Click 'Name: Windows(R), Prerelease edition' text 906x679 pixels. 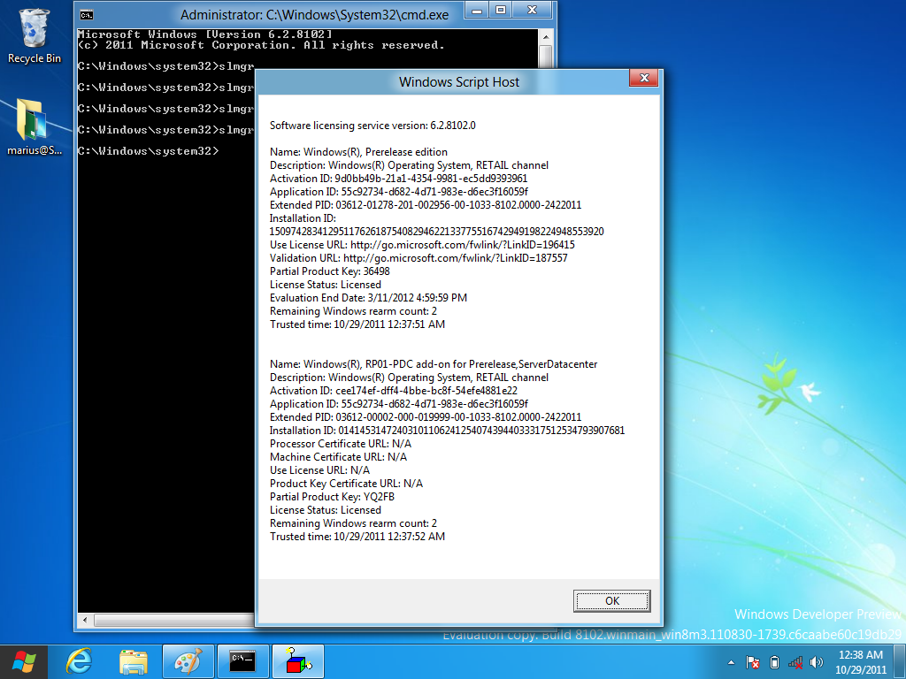coord(358,152)
